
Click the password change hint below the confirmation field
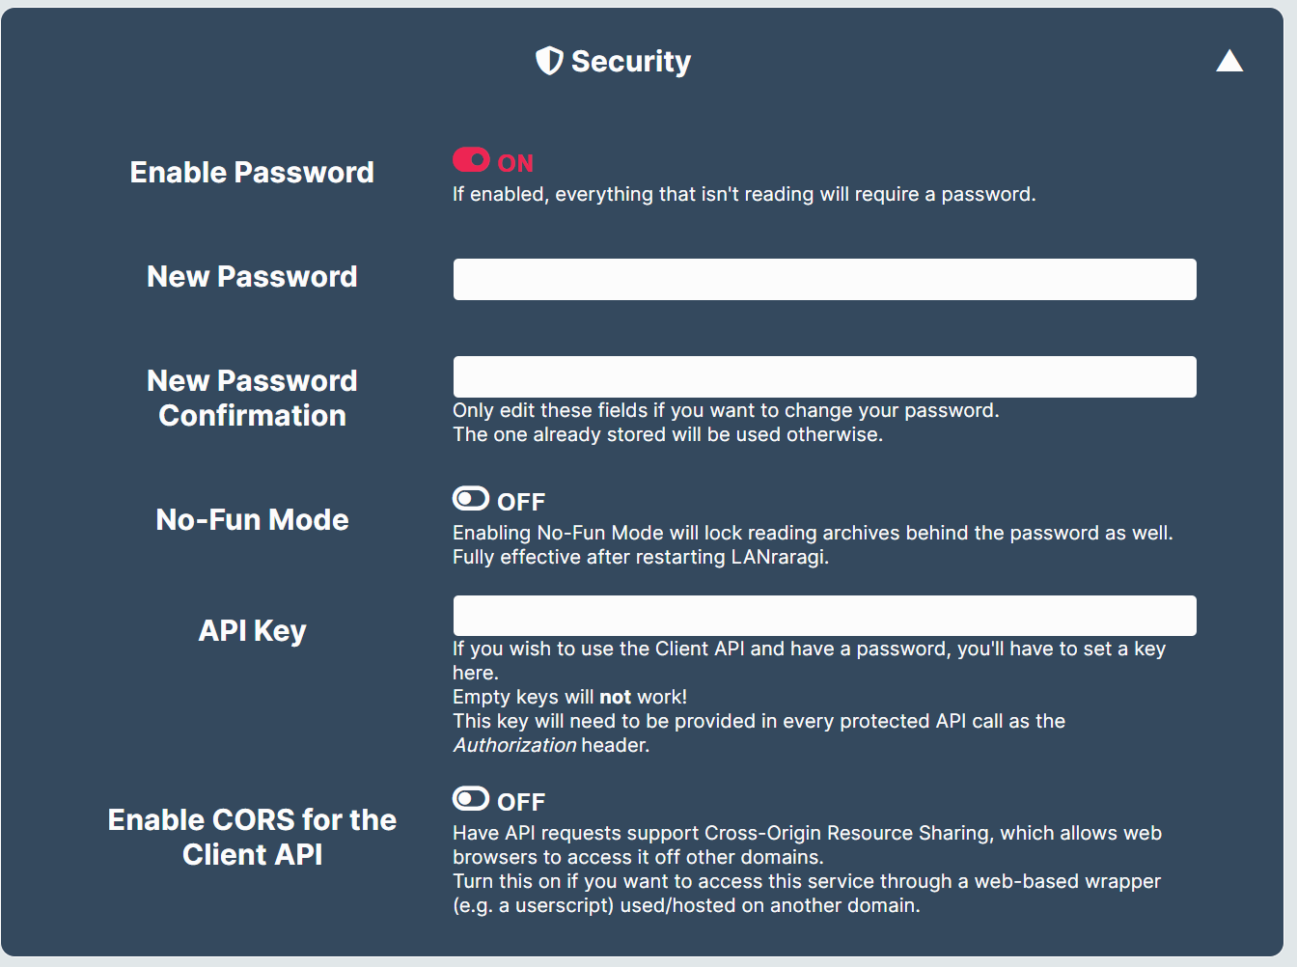[x=726, y=423]
